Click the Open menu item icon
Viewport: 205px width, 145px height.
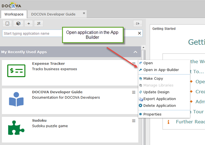tap(140, 63)
